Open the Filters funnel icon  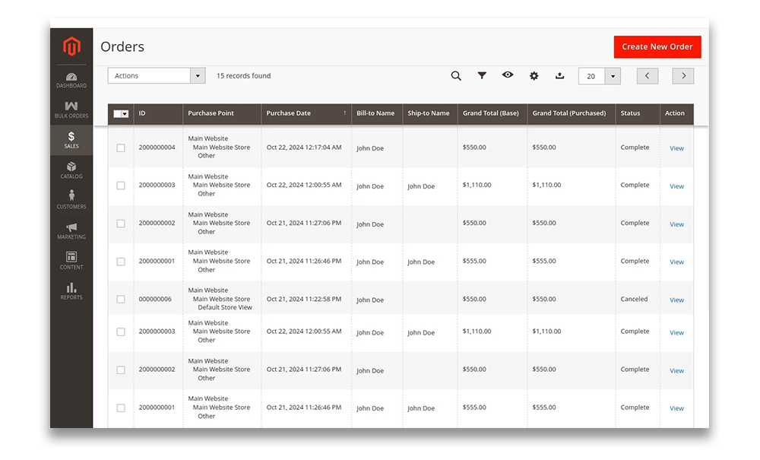point(482,75)
